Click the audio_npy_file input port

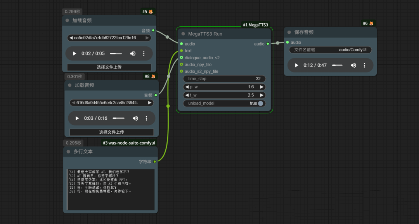(182, 64)
